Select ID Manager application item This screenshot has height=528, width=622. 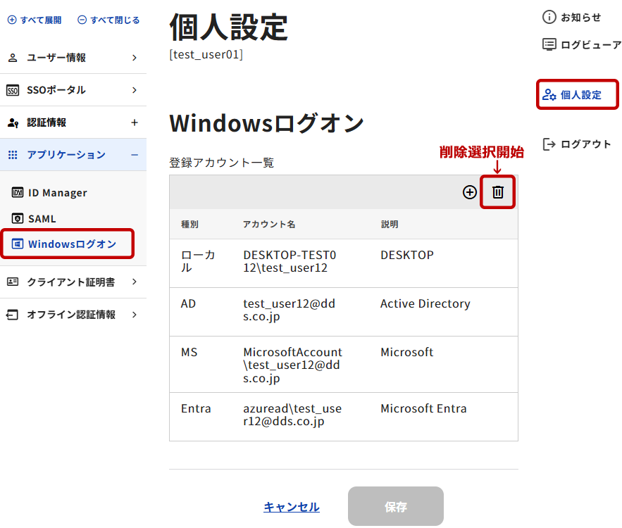pyautogui.click(x=57, y=193)
